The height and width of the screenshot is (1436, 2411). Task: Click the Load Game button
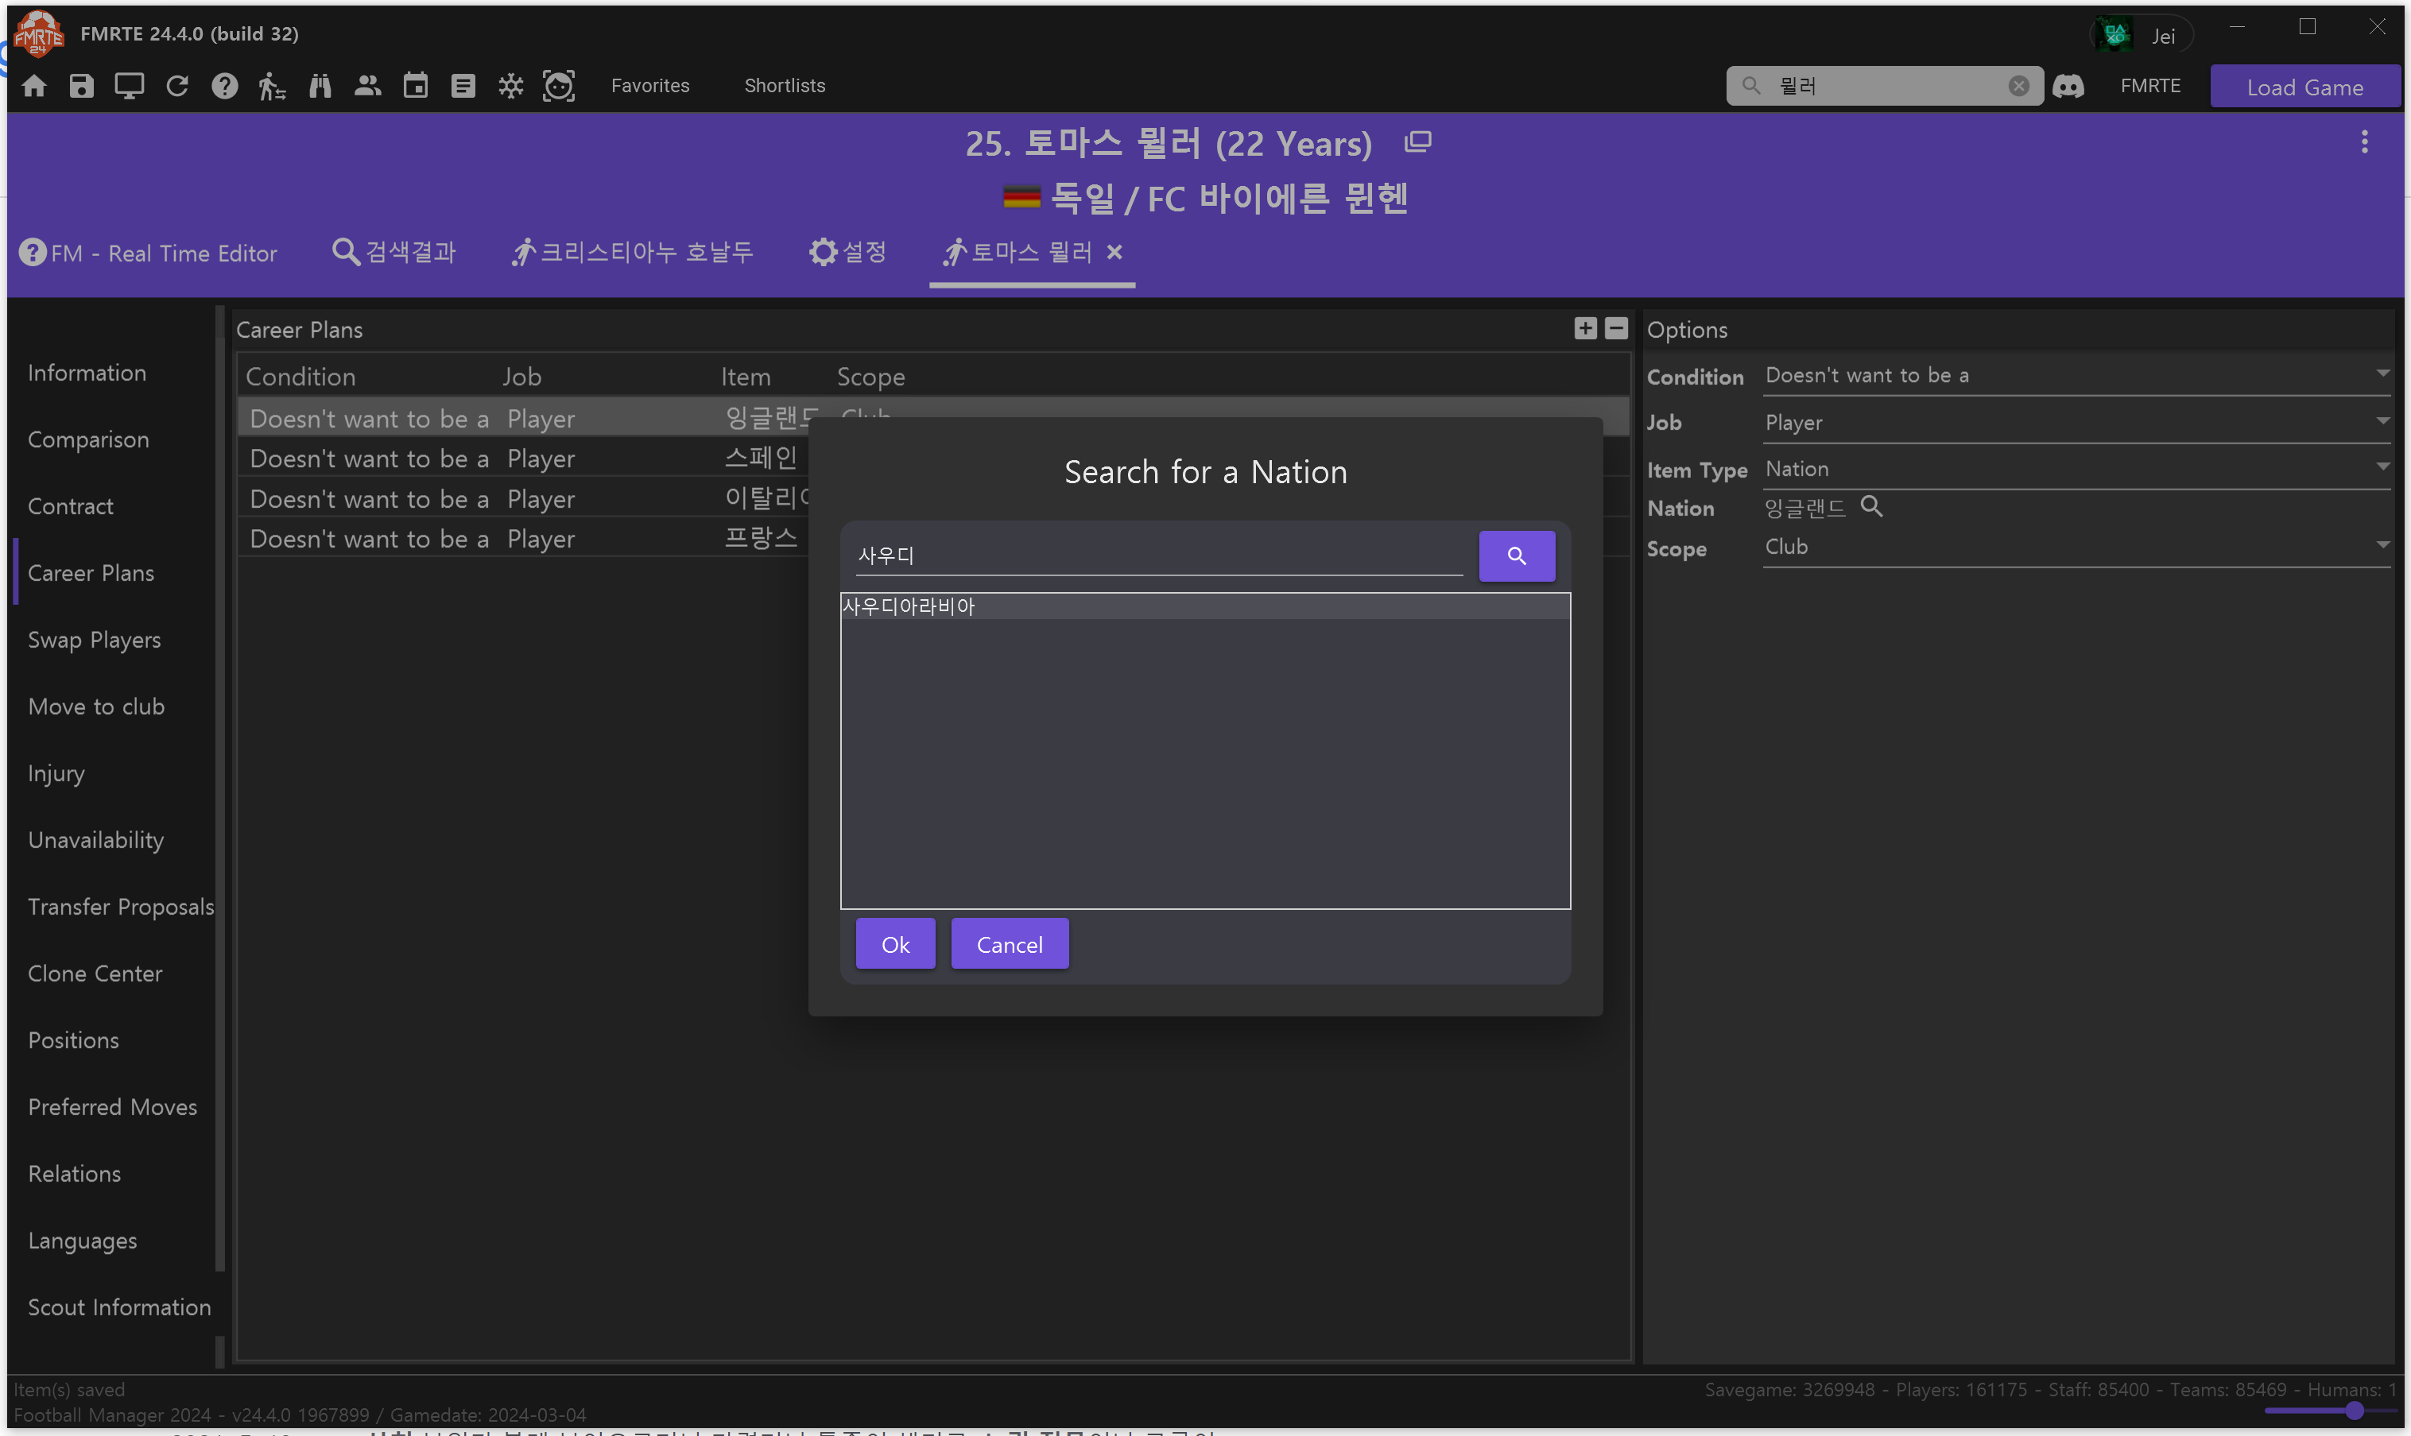(x=2304, y=87)
